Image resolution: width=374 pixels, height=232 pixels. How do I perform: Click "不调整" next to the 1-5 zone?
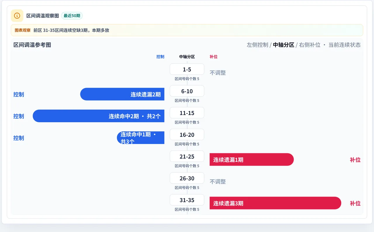click(x=218, y=73)
